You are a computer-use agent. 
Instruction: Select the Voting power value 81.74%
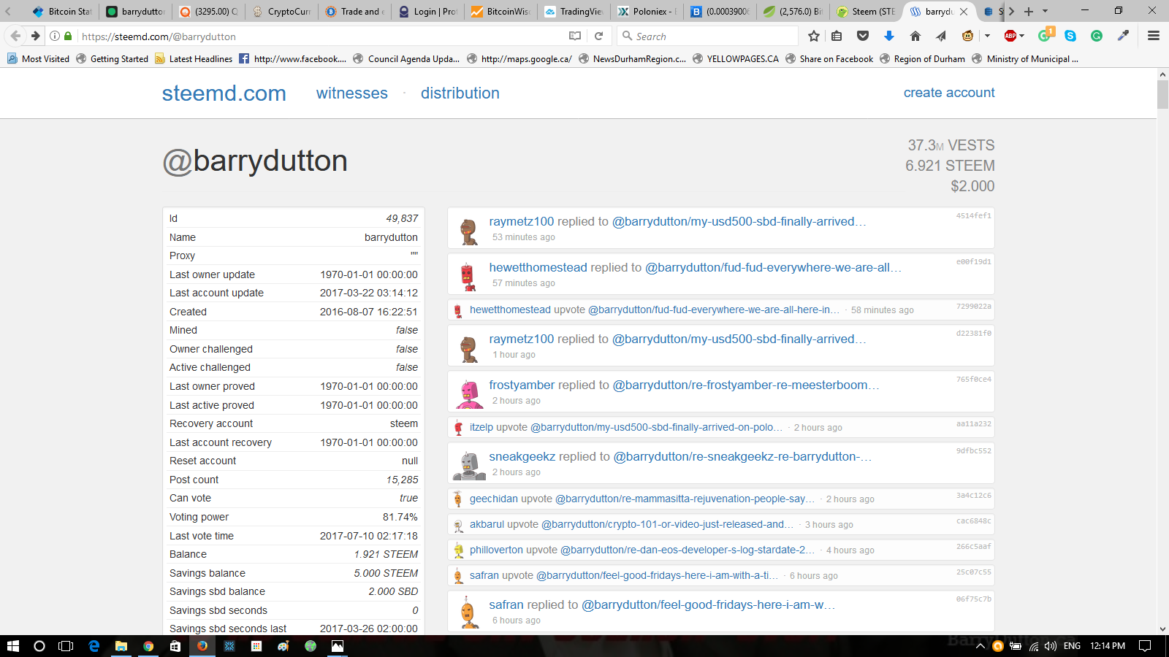point(400,517)
